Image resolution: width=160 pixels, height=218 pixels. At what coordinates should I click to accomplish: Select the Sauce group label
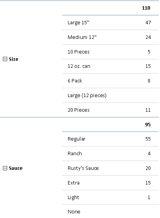point(15,168)
